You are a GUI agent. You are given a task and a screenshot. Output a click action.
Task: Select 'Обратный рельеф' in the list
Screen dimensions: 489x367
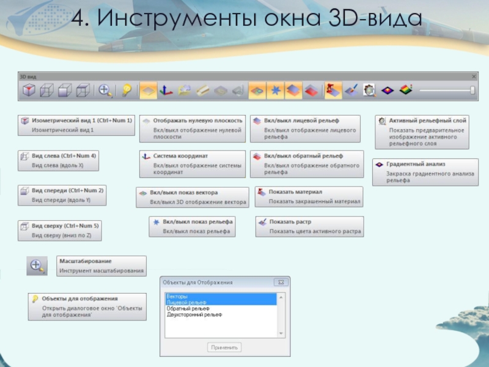coord(183,309)
